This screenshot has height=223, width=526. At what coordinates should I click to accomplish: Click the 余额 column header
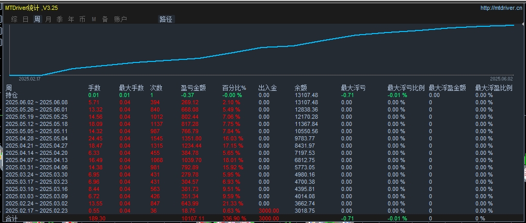pos(300,88)
